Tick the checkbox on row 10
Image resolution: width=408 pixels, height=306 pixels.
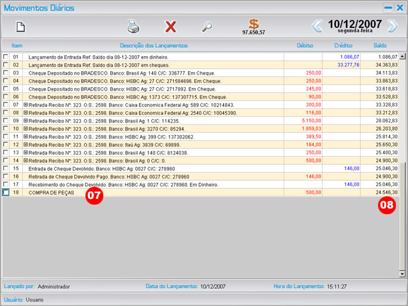click(6, 129)
